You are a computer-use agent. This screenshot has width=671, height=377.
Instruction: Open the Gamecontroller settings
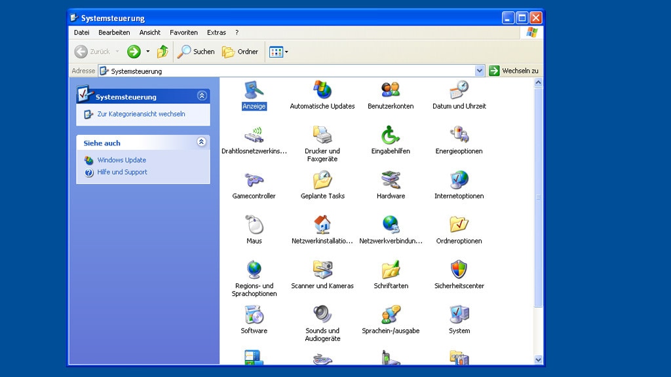click(x=254, y=181)
